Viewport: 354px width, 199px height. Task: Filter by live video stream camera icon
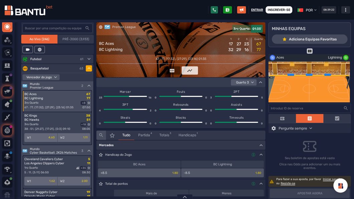[28, 49]
